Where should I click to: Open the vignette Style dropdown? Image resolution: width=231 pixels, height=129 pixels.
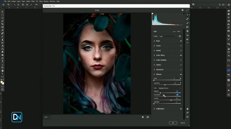click(169, 88)
